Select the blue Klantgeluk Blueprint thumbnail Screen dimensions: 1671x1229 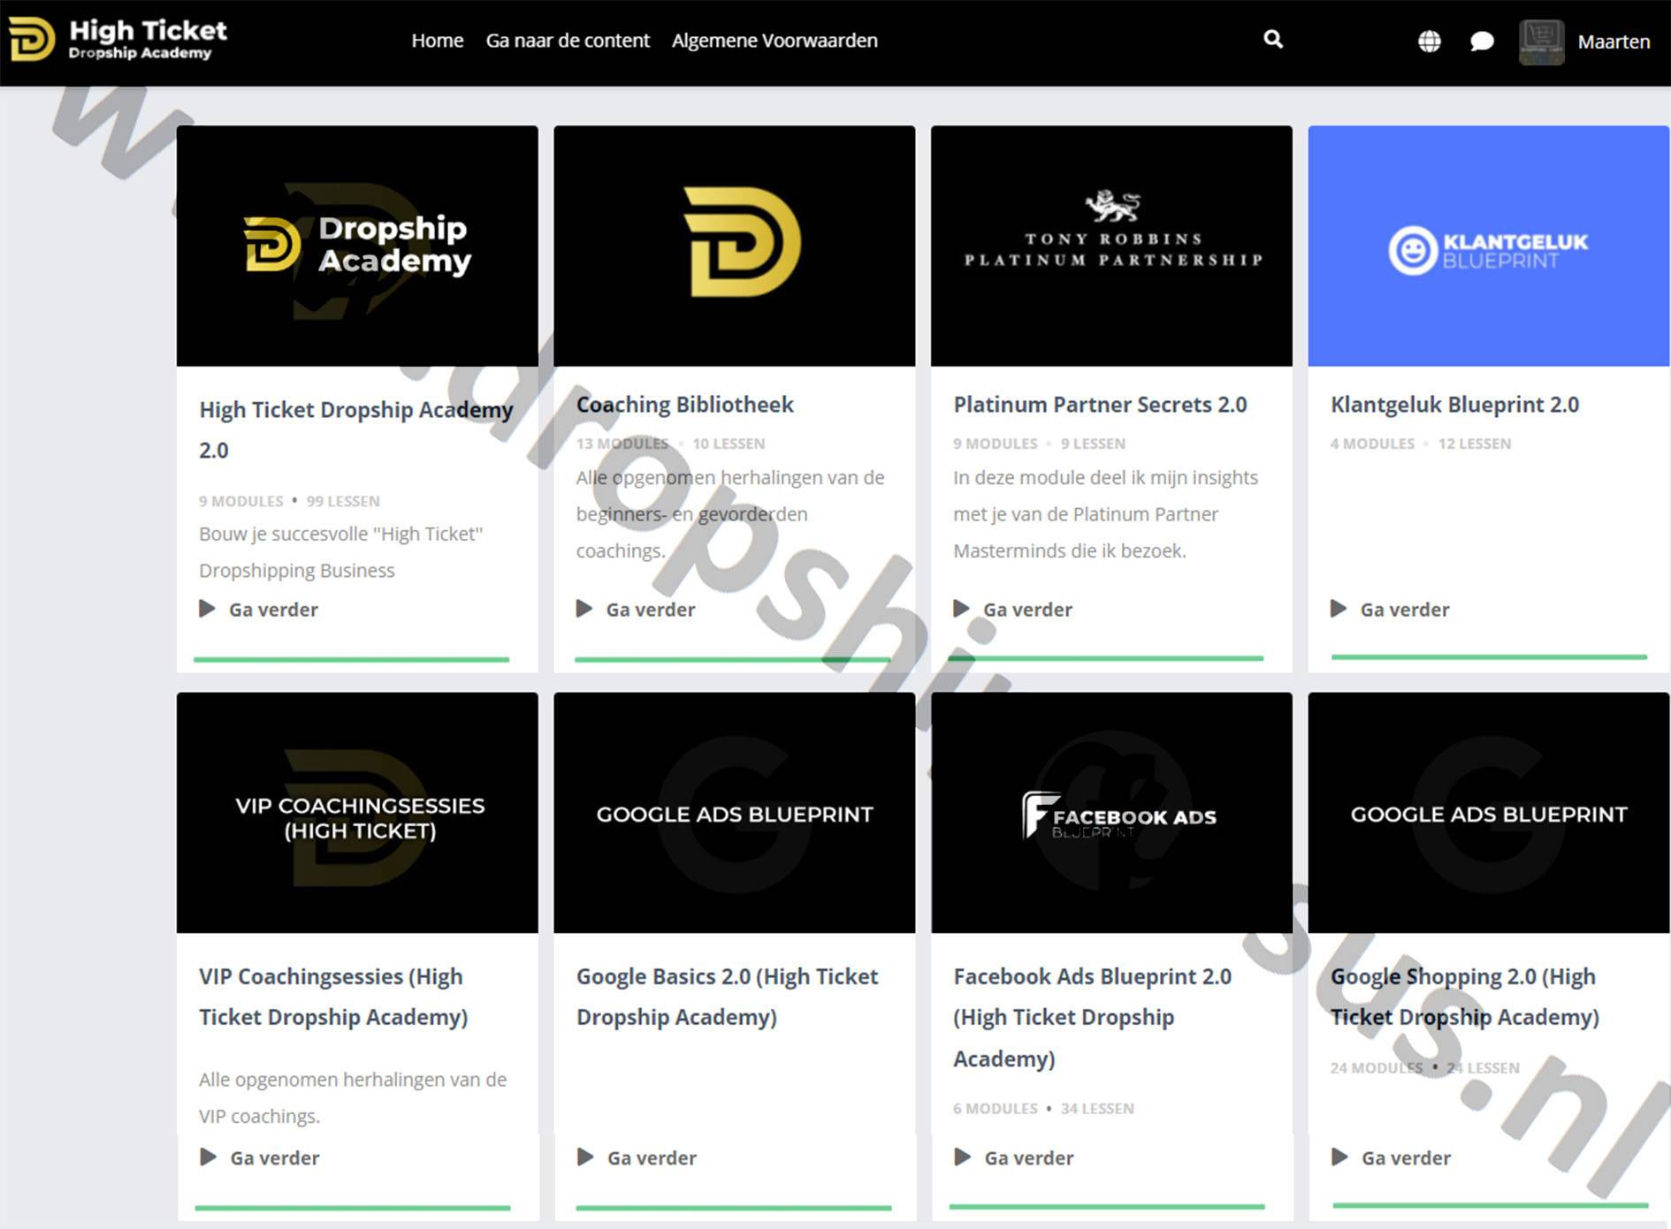1488,246
